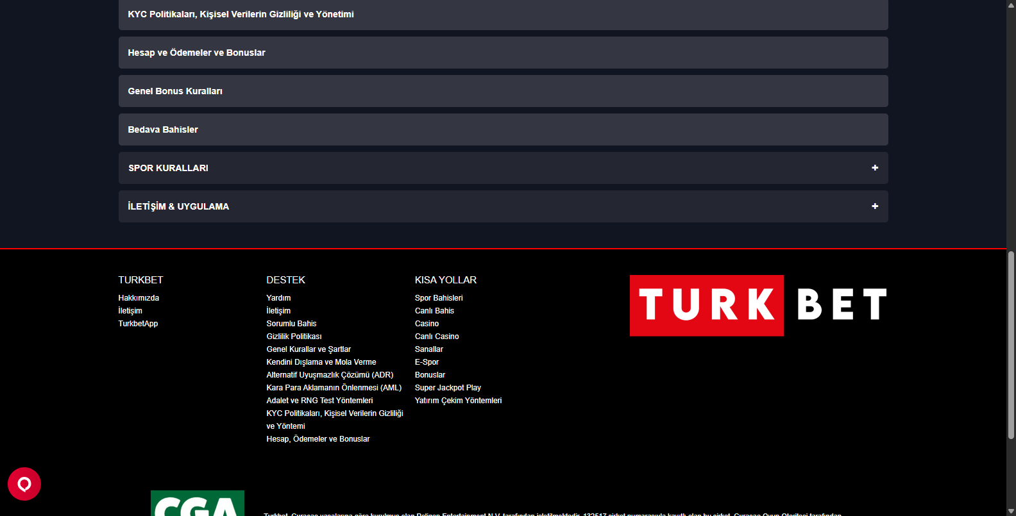Click the DESTEK footer column heading
Viewport: 1016px width, 516px height.
(x=285, y=280)
